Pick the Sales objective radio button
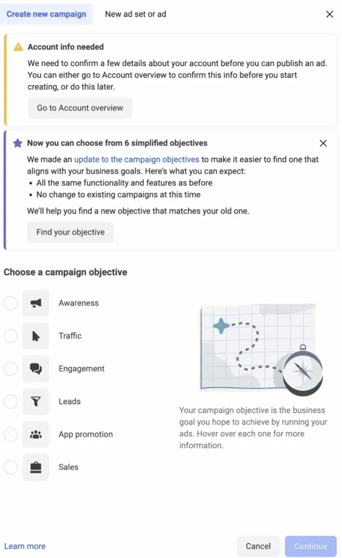 [10, 467]
